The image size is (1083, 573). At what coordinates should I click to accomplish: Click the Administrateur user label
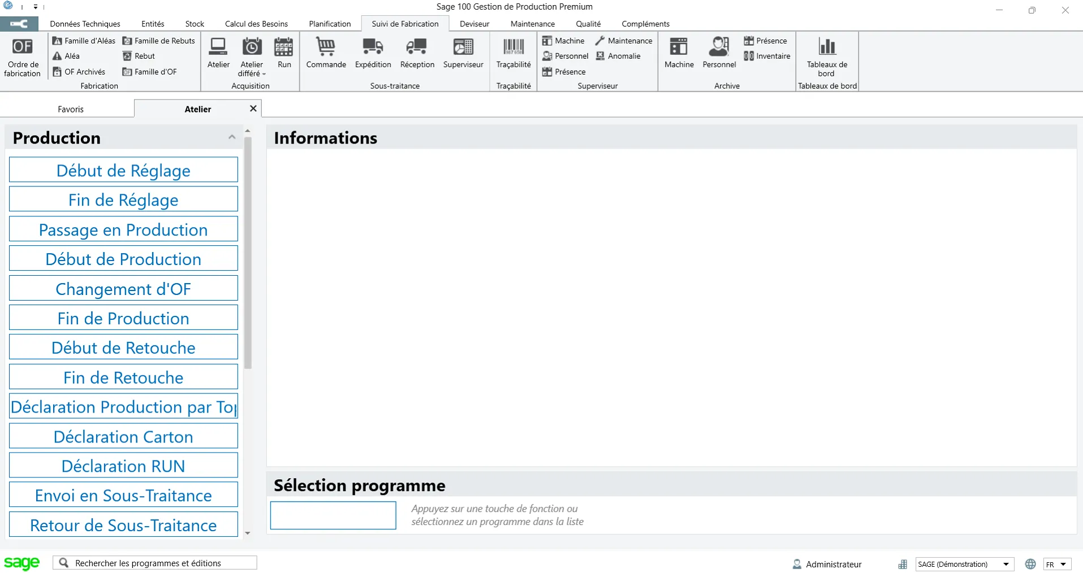point(834,564)
